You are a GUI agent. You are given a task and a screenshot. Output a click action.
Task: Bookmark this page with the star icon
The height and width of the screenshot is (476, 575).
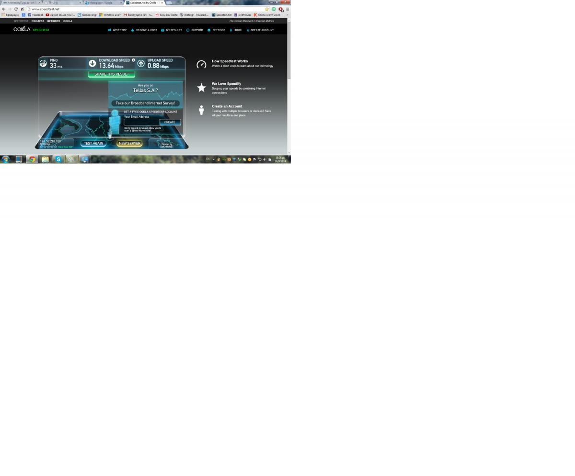[x=267, y=9]
